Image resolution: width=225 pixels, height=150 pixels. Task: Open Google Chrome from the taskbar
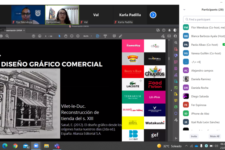click(x=15, y=146)
